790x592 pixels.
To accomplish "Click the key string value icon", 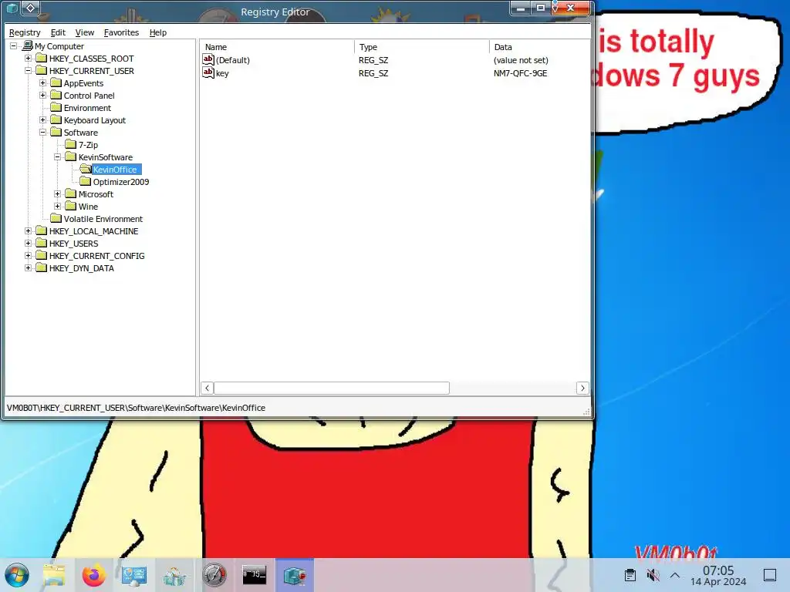I will pyautogui.click(x=208, y=72).
